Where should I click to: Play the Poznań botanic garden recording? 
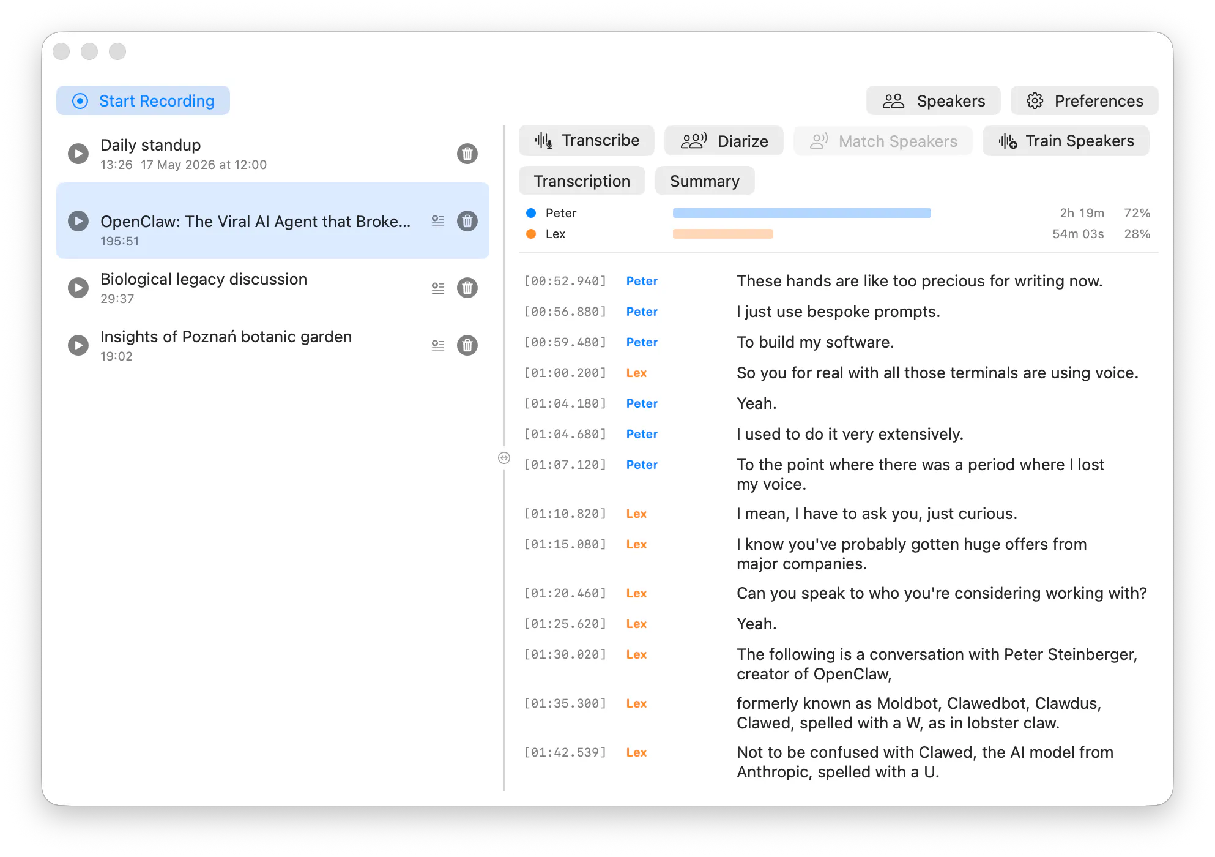78,345
